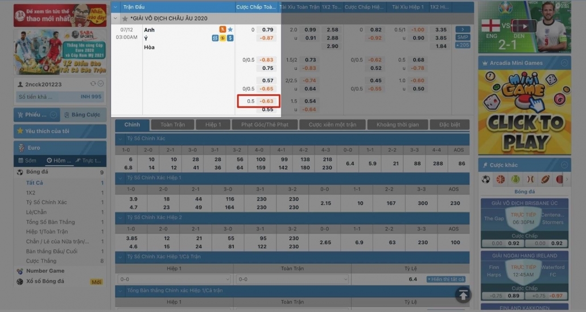Collapse the Cược khác panel
Image resolution: width=586 pixels, height=312 pixels.
coord(564,165)
